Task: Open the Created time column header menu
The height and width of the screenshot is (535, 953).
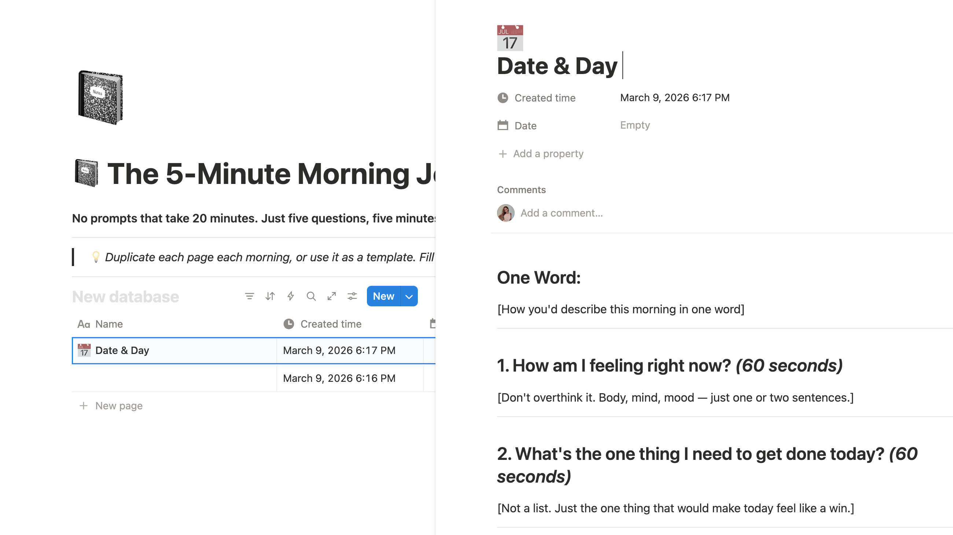Action: [x=330, y=324]
